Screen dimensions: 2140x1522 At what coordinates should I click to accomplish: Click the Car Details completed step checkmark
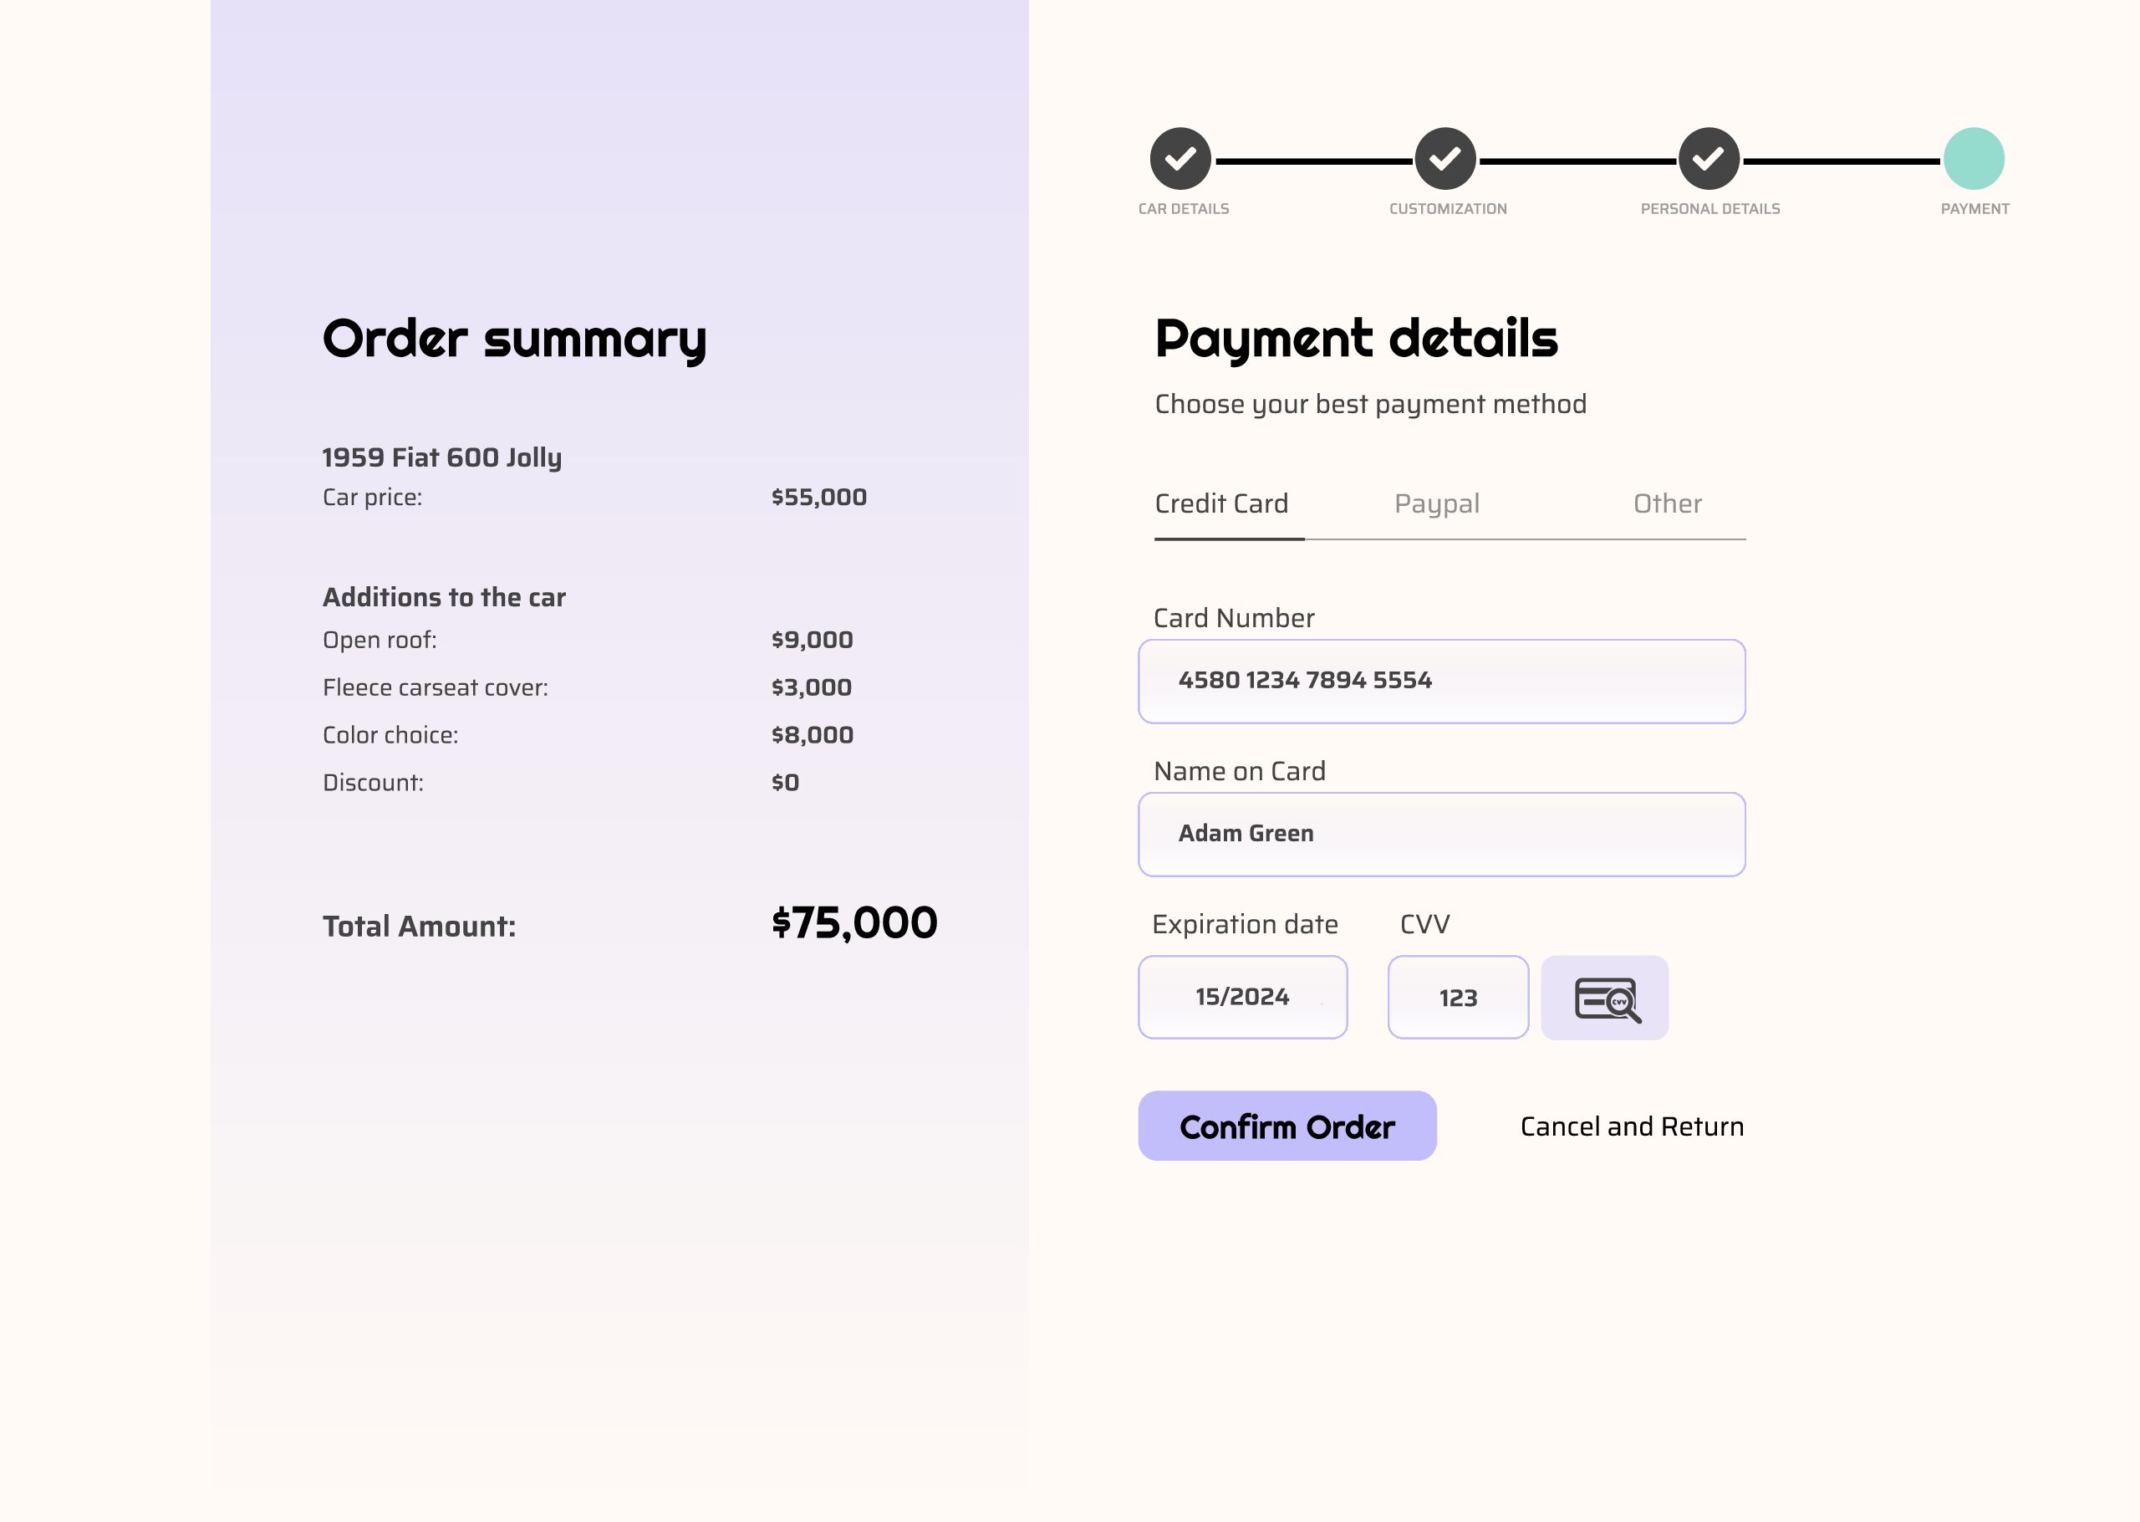1180,158
